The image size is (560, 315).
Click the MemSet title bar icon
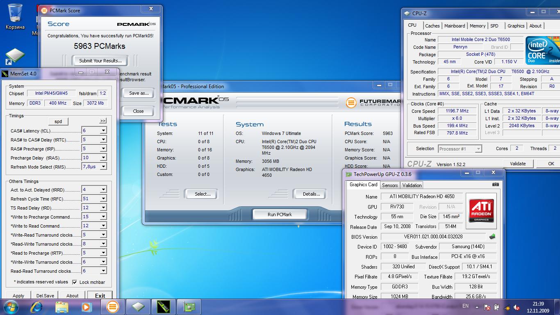5,74
